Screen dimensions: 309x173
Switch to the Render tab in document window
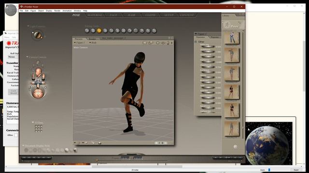click(92, 39)
